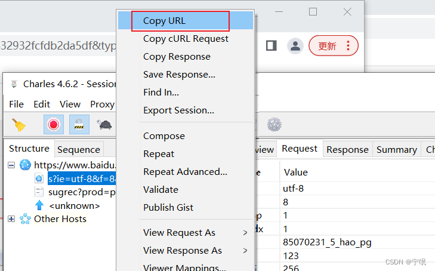
Task: Open the Proxy menu in Charles
Action: coord(102,104)
